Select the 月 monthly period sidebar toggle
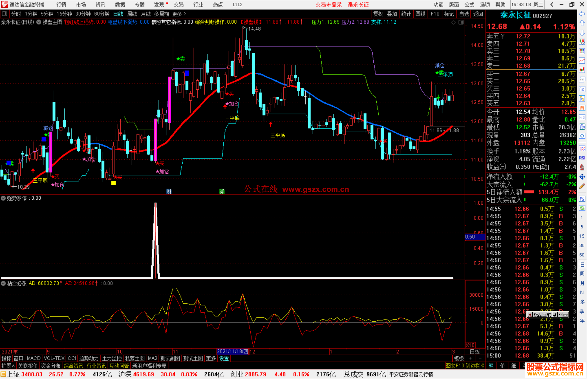This screenshot has width=587, height=379. tap(582, 283)
